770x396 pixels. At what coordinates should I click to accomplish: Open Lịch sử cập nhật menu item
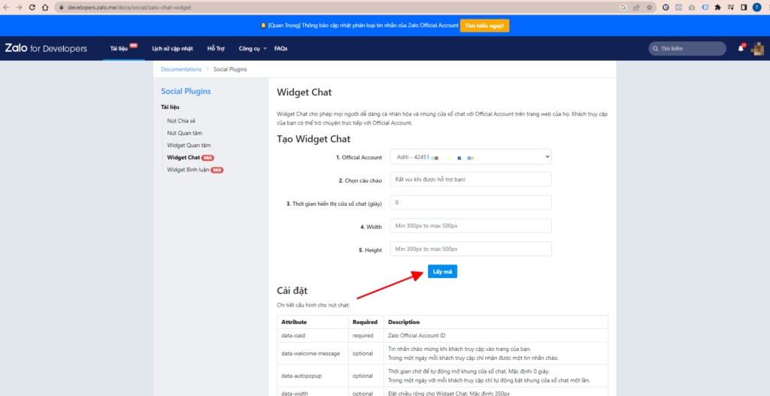[x=172, y=49]
